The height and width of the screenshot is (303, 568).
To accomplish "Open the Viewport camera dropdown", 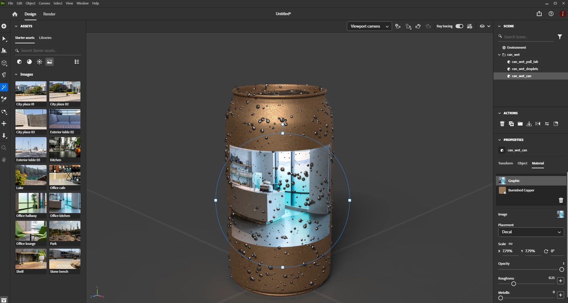I will click(369, 26).
